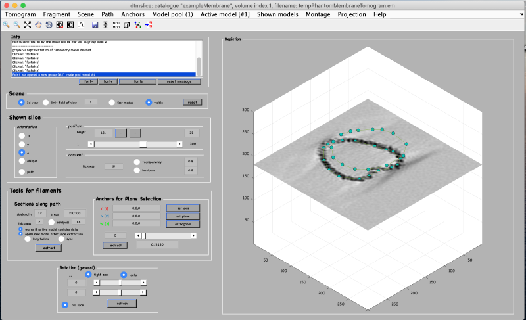
Task: Increase slice height with plus button
Action: (135, 133)
